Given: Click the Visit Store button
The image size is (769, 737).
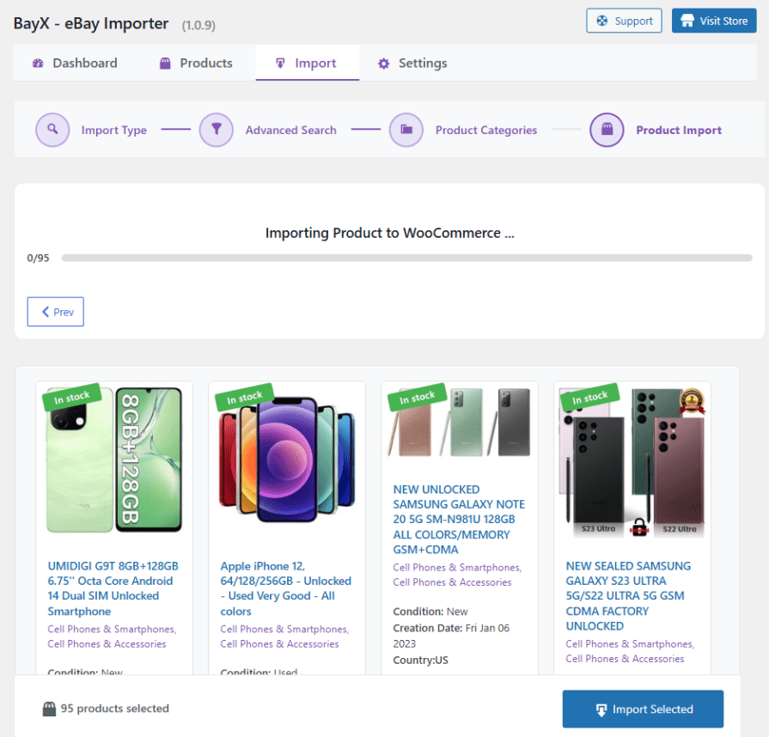Looking at the screenshot, I should point(714,21).
